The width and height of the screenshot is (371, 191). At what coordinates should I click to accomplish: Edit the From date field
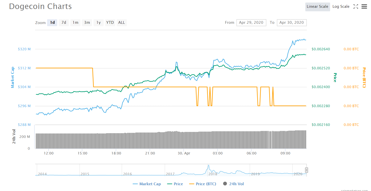251,23
